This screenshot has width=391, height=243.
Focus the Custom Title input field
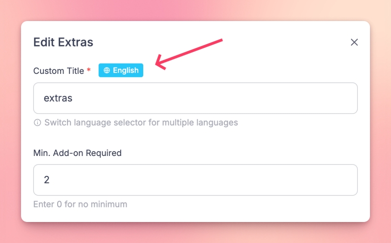click(x=195, y=98)
